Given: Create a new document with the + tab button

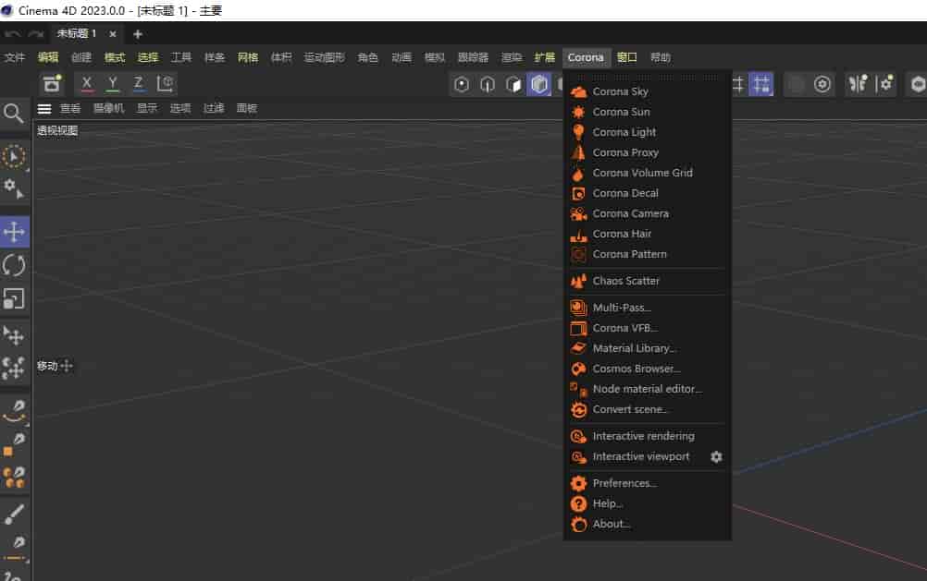Looking at the screenshot, I should [137, 33].
